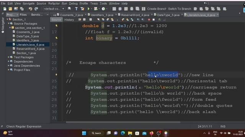Collapse the section_one.section_1 package
Viewport: 245px width, 137px height.
[x=10, y=28]
